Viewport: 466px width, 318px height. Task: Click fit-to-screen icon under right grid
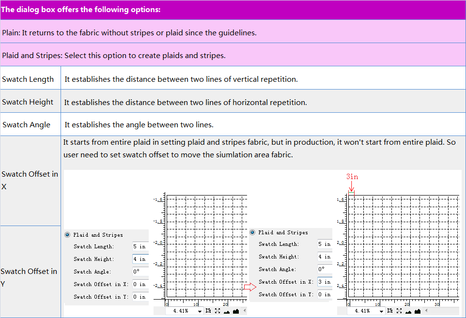point(399,311)
